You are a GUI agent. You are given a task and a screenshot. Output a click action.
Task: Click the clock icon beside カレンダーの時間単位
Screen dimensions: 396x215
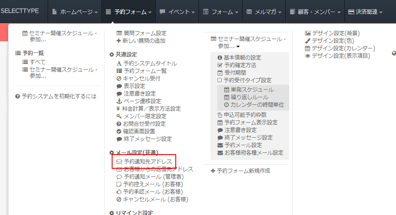tap(226, 105)
